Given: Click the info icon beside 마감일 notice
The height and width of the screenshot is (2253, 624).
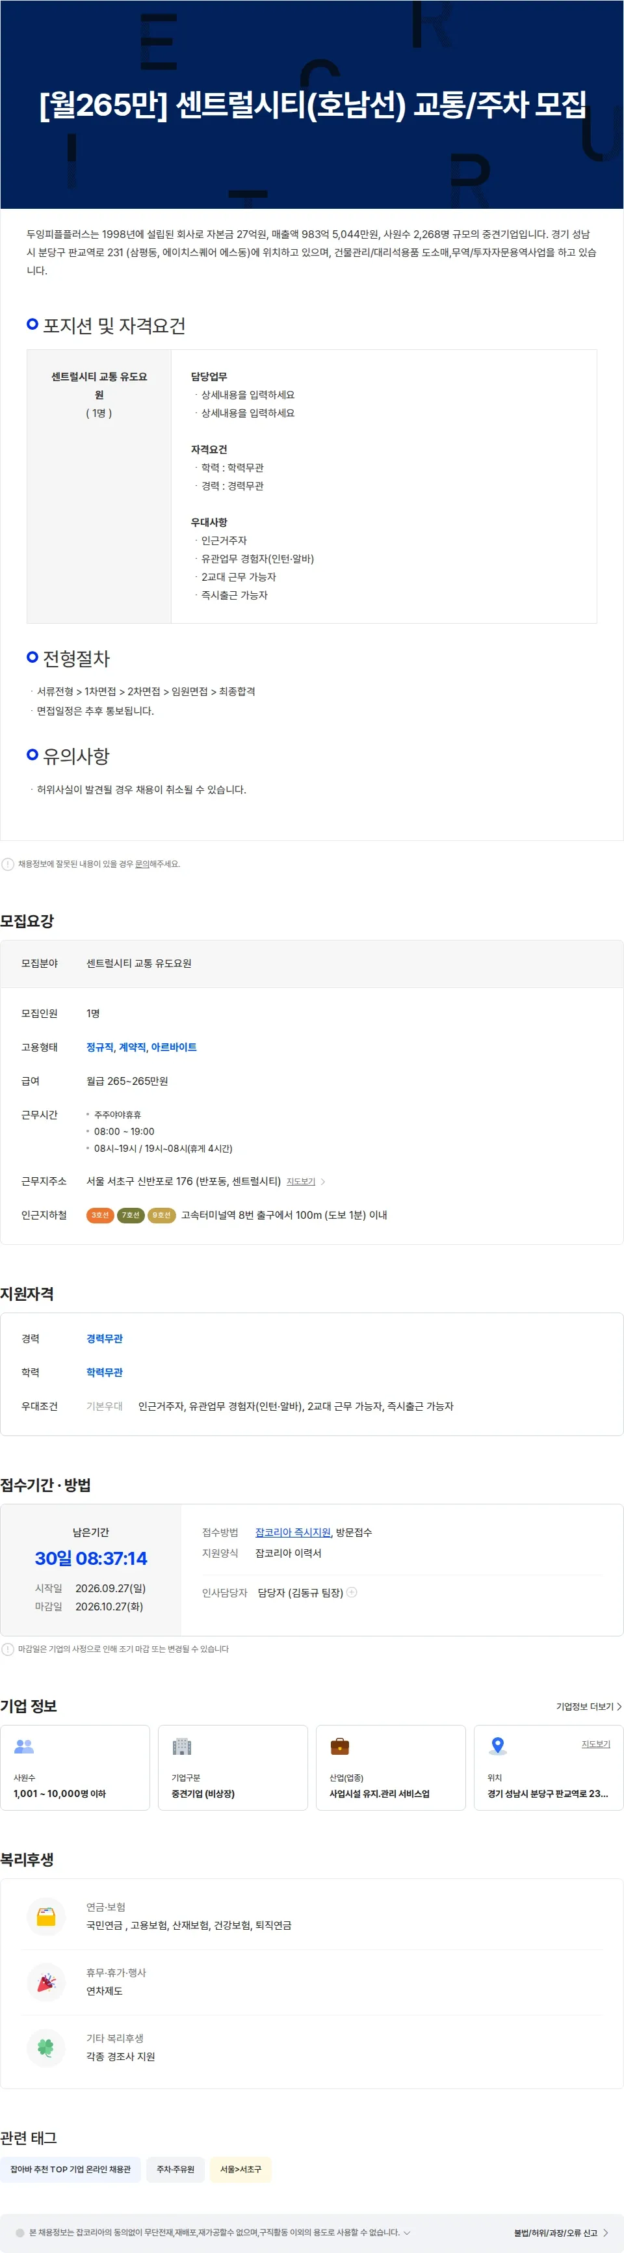Looking at the screenshot, I should coord(8,1649).
